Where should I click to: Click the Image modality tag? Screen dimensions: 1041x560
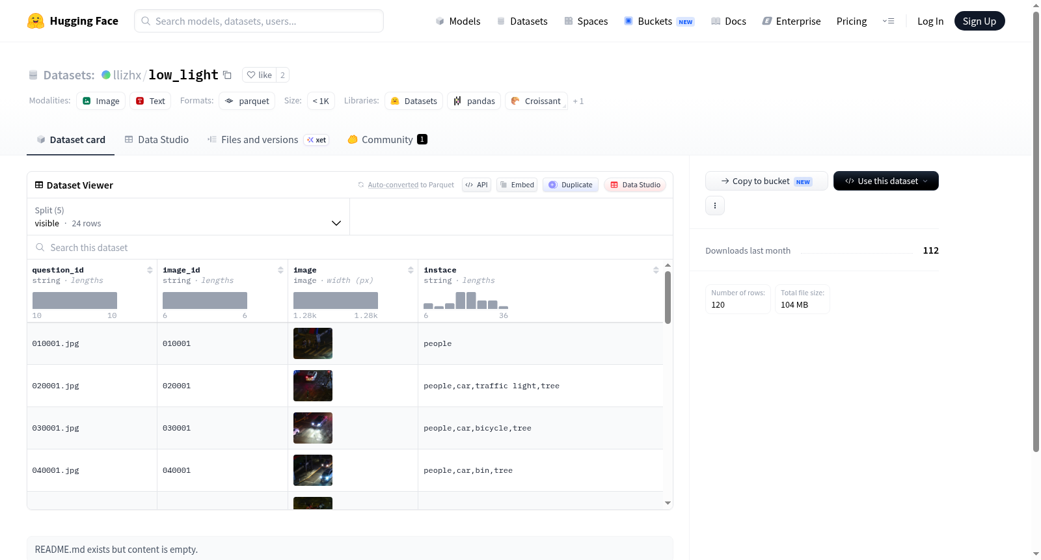101,101
